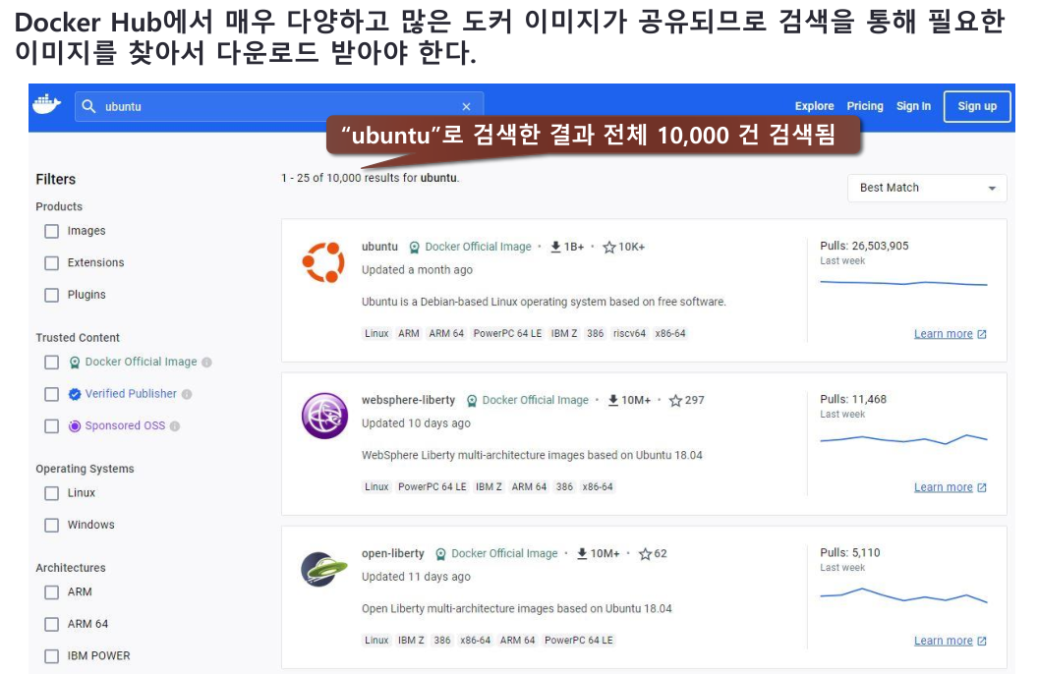Click the Verified Publisher info icon
The height and width of the screenshot is (674, 1038).
pyautogui.click(x=187, y=394)
